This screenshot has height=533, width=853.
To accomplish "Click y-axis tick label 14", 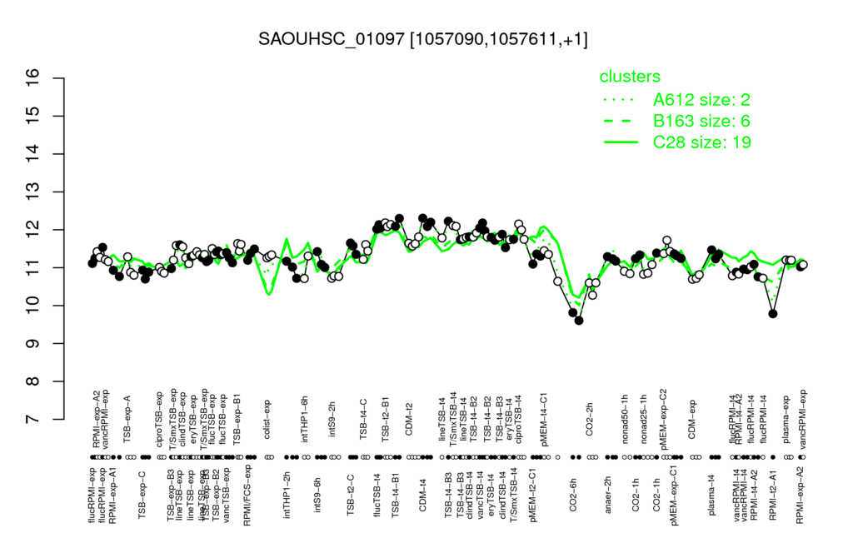I will (x=32, y=154).
